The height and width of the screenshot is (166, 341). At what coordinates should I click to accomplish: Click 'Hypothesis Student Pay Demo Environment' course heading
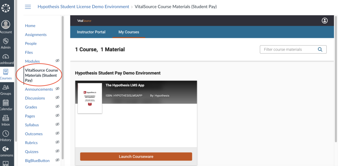tap(118, 73)
